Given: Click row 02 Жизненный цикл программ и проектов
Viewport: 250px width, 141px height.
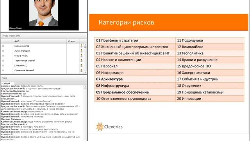Looking at the screenshot, I should [135, 47].
